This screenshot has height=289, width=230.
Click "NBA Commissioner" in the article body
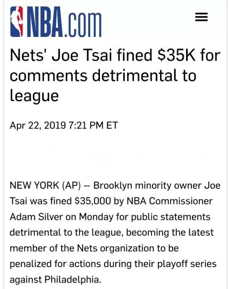[170, 201]
